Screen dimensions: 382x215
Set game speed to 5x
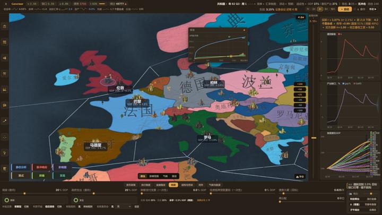(326, 9)
